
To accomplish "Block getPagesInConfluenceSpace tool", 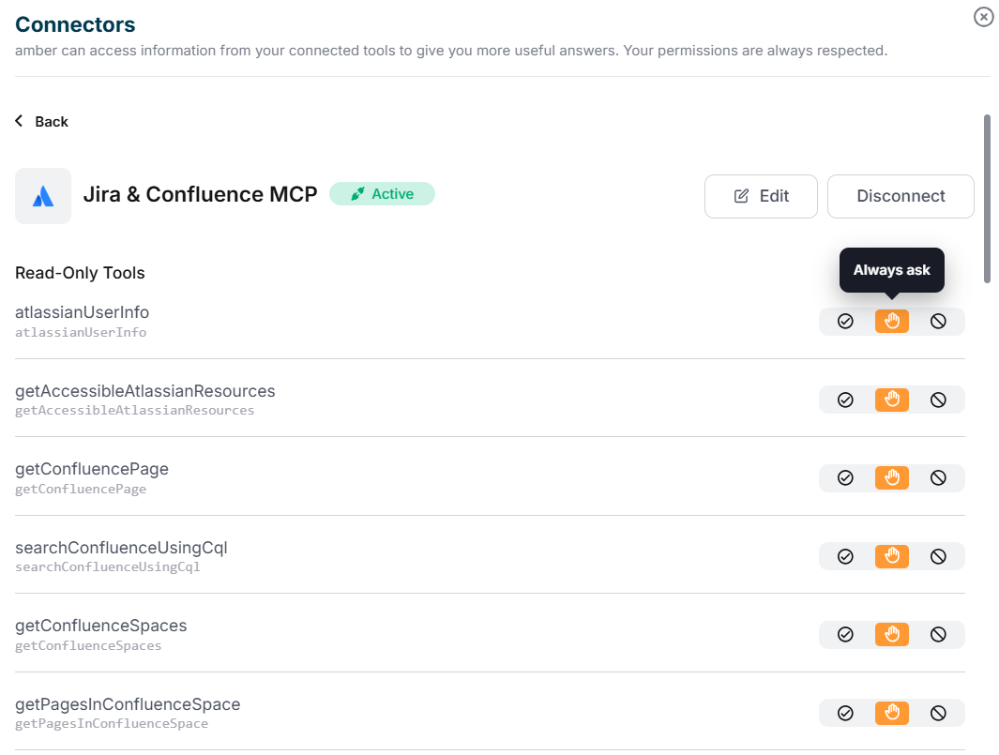I will tap(938, 713).
